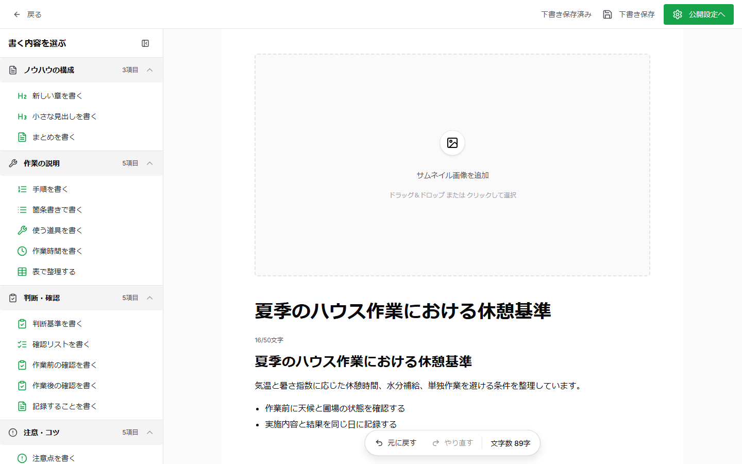Save draft with 下書き保存 label
The image size is (742, 464).
coord(637,14)
